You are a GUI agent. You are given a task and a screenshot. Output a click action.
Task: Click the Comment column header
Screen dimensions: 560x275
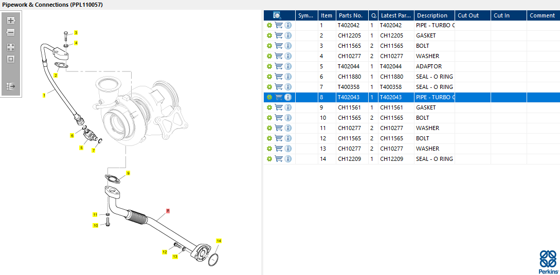click(543, 15)
